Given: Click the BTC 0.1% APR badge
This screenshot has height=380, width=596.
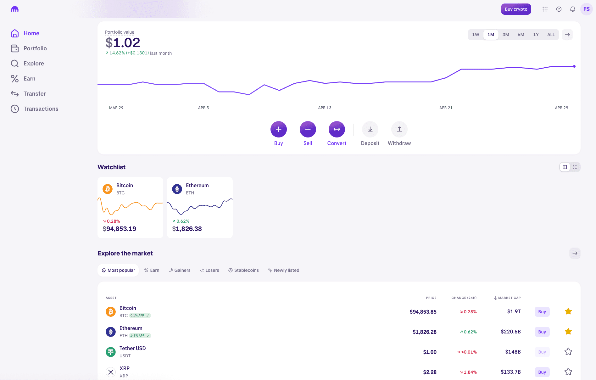Looking at the screenshot, I should click(140, 316).
